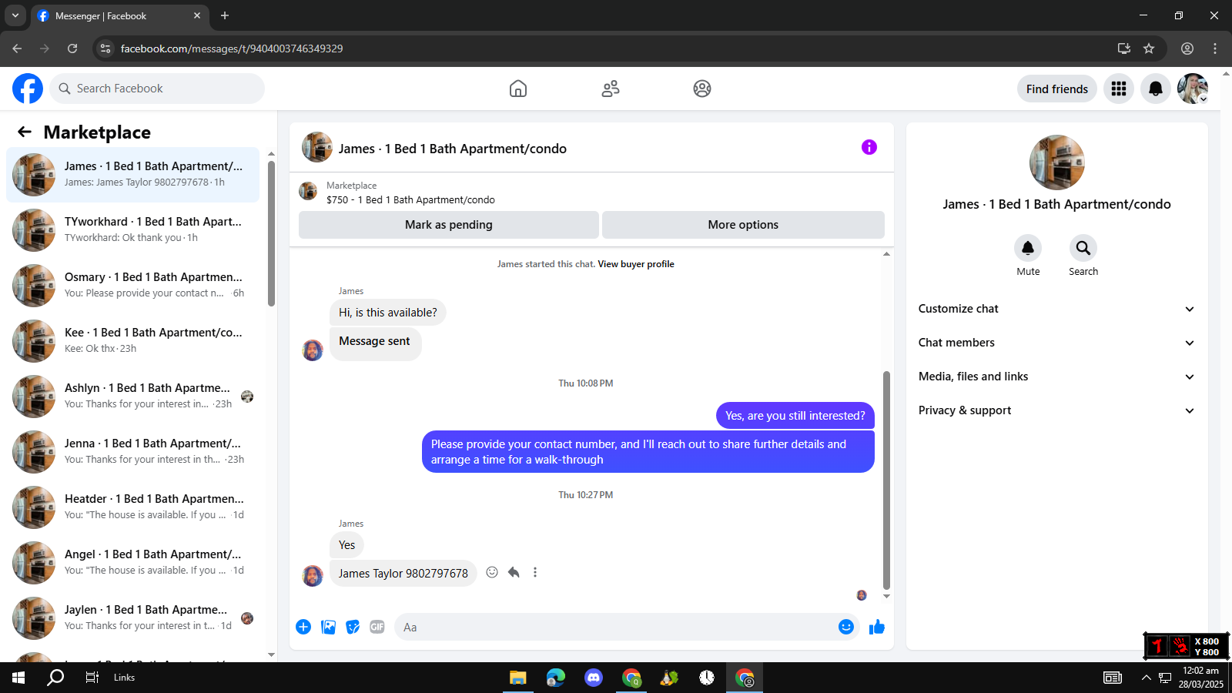This screenshot has height=693, width=1232.
Task: Open the $750 Marketplace listing link
Action: pos(410,199)
